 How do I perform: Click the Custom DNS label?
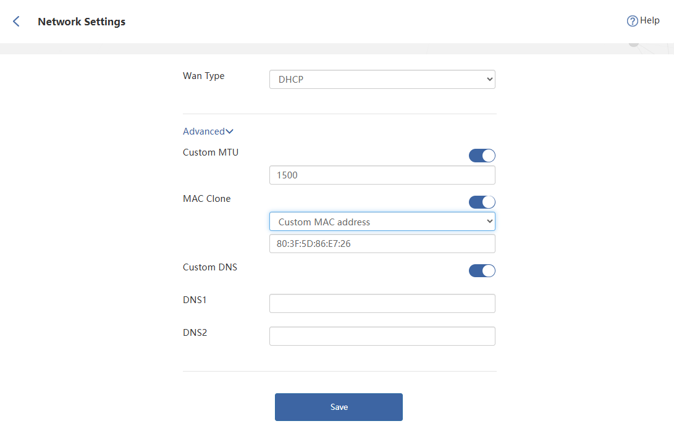tap(210, 267)
